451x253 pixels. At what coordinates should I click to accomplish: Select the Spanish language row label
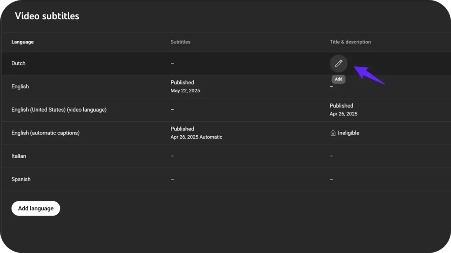click(x=21, y=179)
